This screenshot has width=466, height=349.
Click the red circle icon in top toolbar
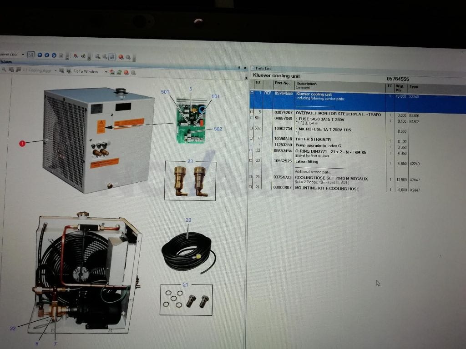[121, 57]
